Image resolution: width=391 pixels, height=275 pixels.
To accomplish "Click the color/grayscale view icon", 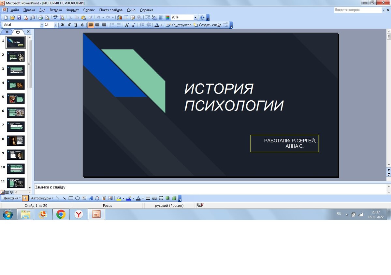I will (x=167, y=18).
